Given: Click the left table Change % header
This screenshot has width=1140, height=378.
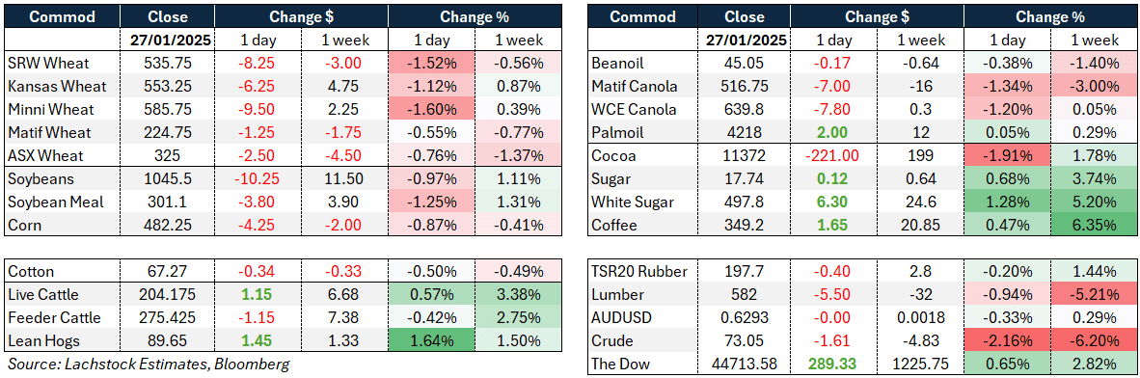Looking at the screenshot, I should click(474, 16).
